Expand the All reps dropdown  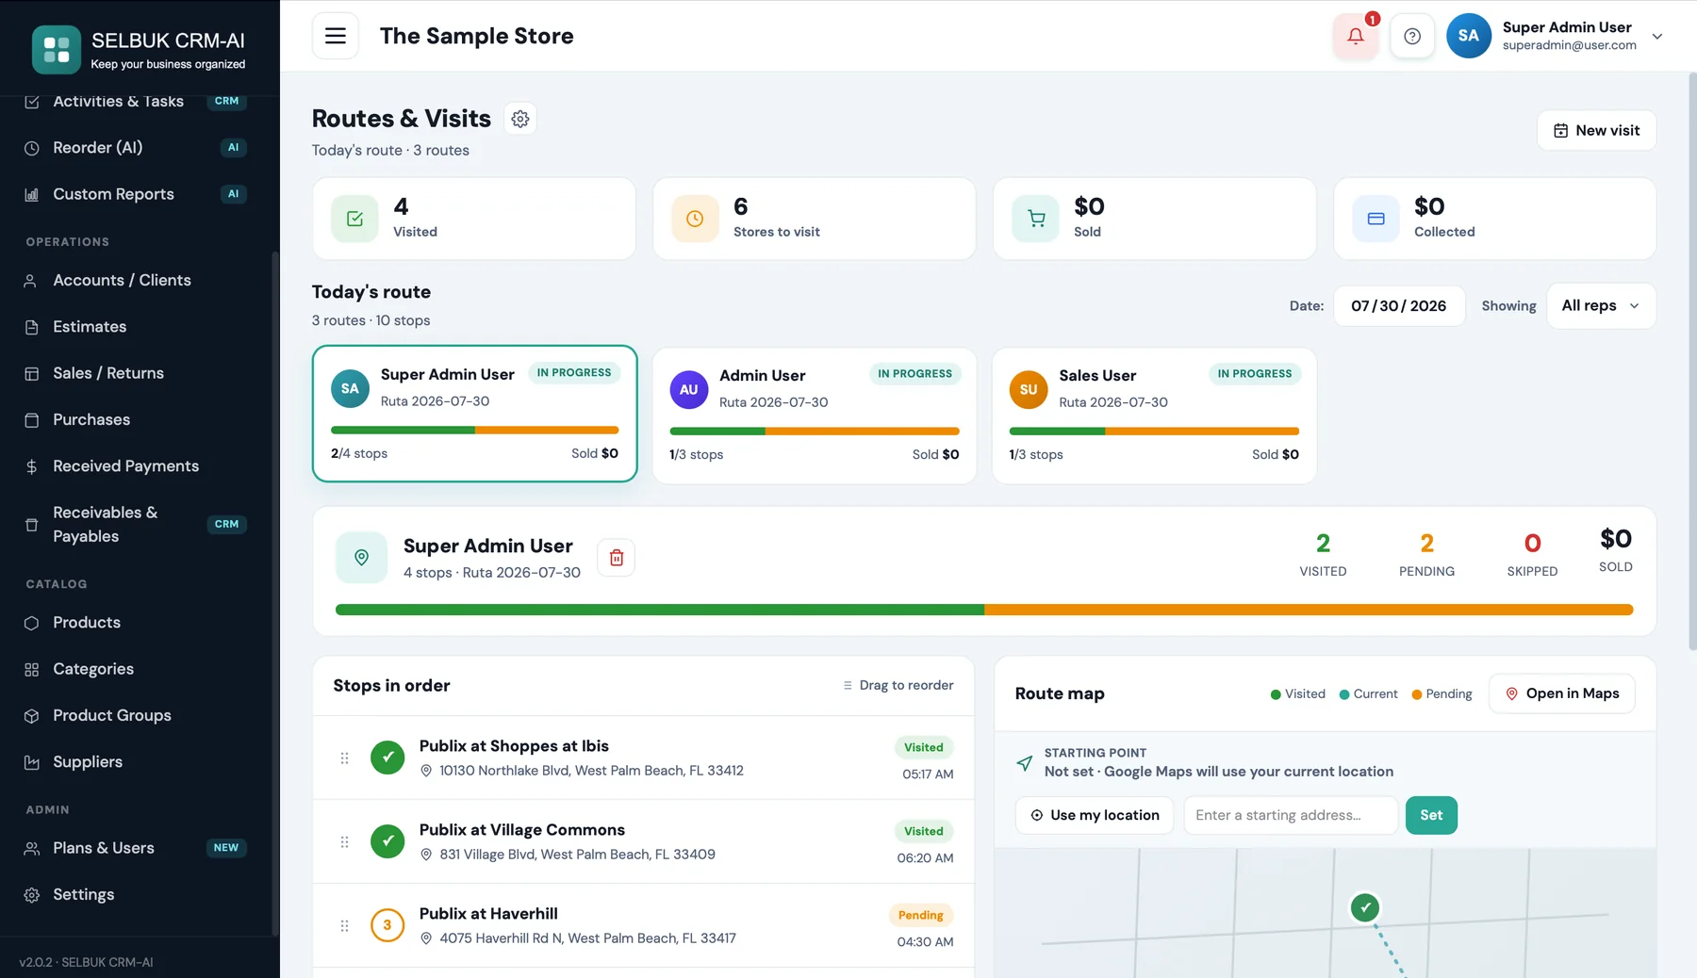click(x=1601, y=306)
